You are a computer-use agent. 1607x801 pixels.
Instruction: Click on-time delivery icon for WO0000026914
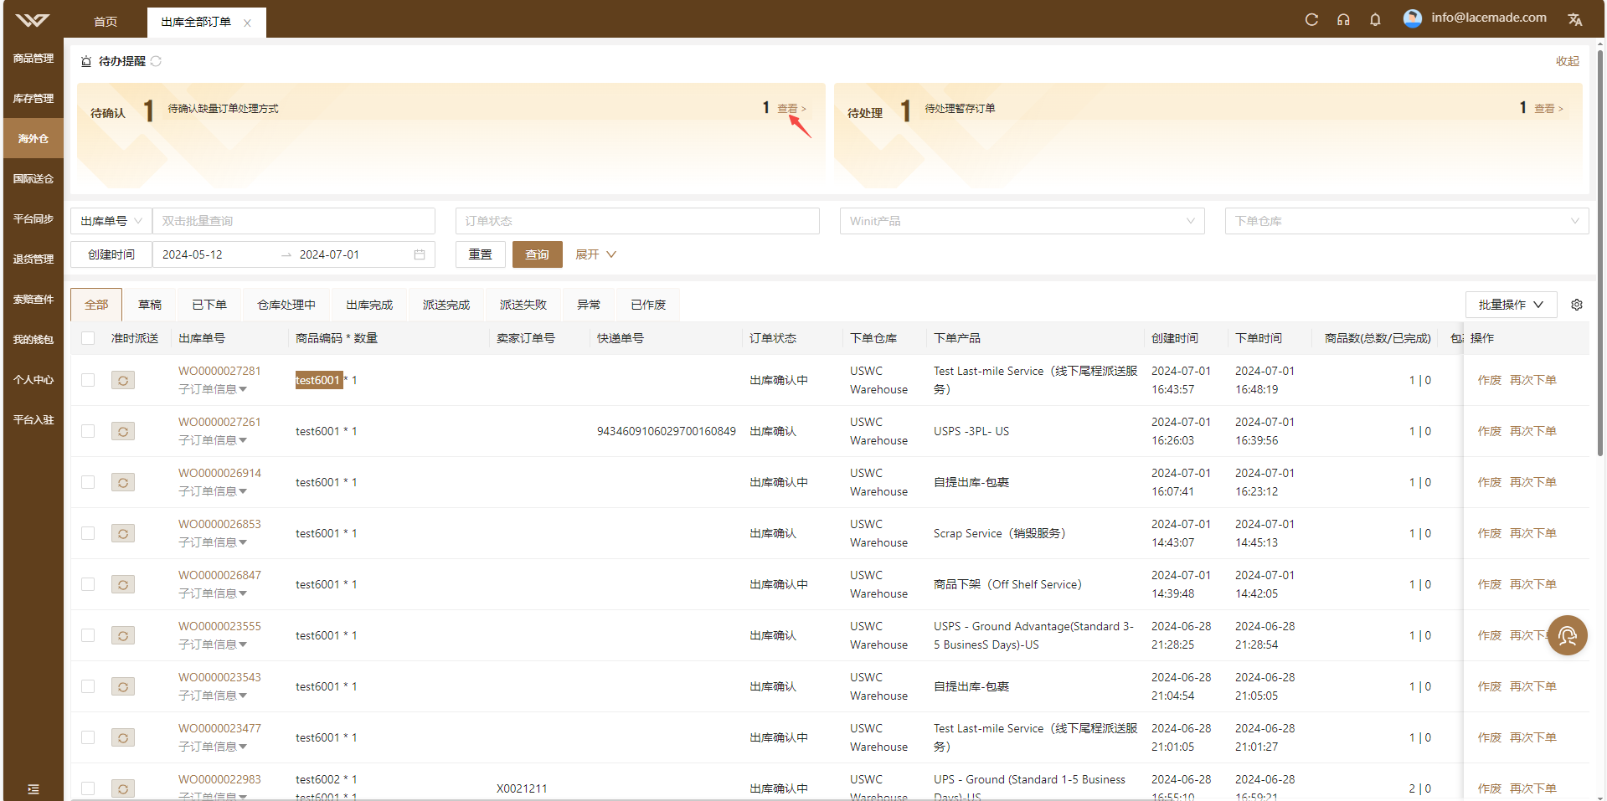click(x=123, y=483)
